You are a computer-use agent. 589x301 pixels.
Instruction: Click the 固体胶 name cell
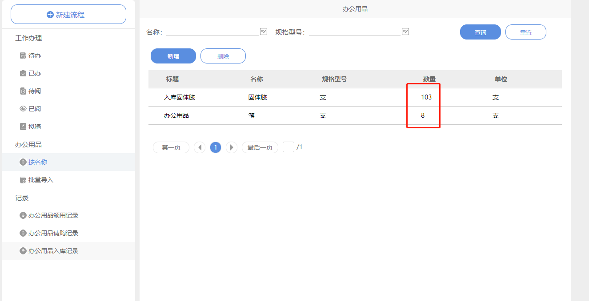point(258,97)
